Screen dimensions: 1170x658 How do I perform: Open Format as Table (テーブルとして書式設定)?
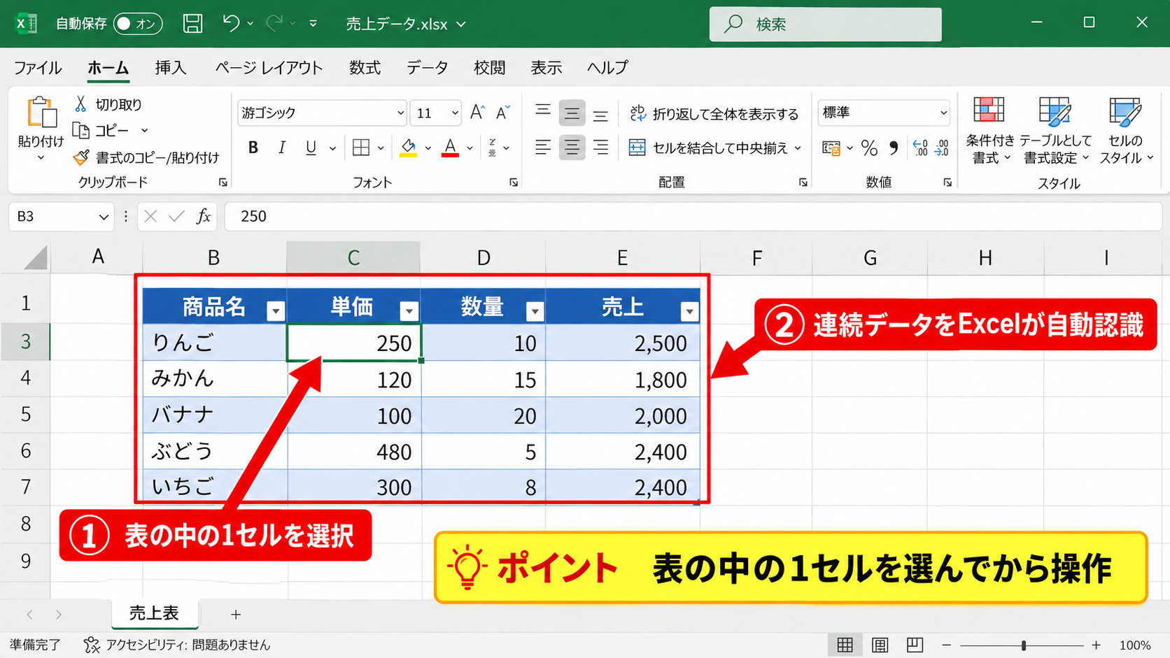coord(1055,131)
